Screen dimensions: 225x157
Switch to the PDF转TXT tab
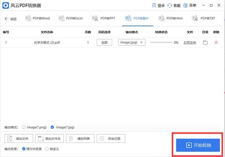pyautogui.click(x=204, y=18)
